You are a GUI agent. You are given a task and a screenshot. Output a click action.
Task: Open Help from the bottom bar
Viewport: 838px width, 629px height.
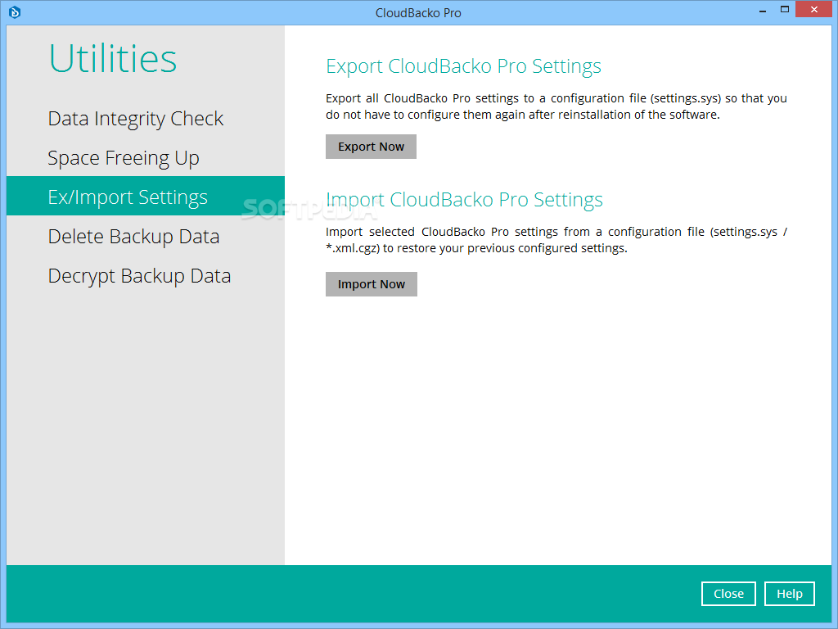click(x=790, y=594)
